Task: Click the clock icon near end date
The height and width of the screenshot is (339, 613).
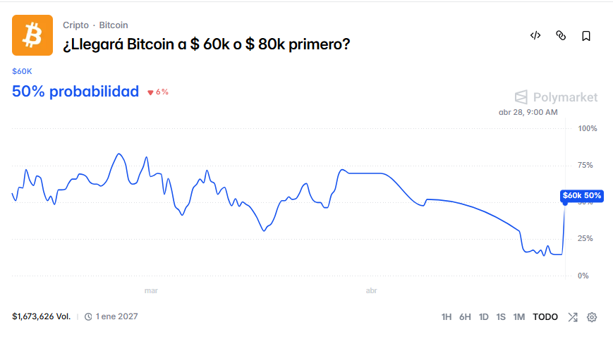Action: (88, 317)
